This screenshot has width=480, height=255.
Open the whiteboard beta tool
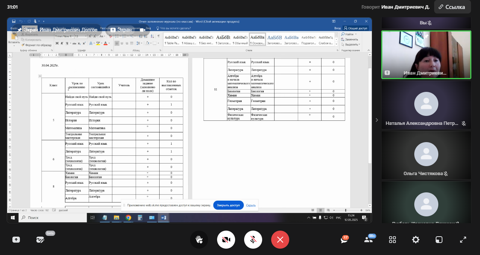coord(41,240)
